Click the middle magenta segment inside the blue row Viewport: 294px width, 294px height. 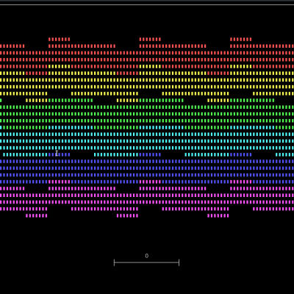(x=150, y=182)
